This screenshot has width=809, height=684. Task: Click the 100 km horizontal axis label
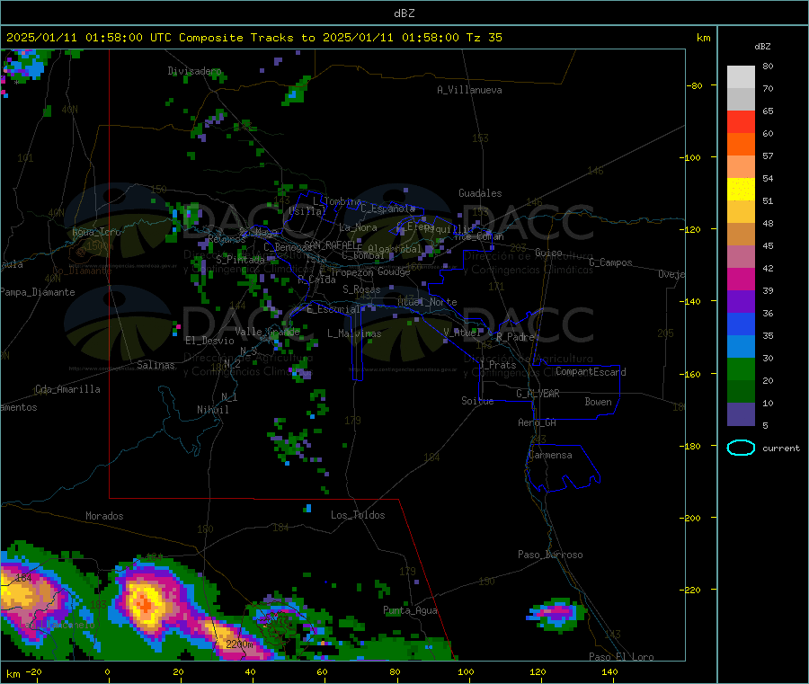466,671
